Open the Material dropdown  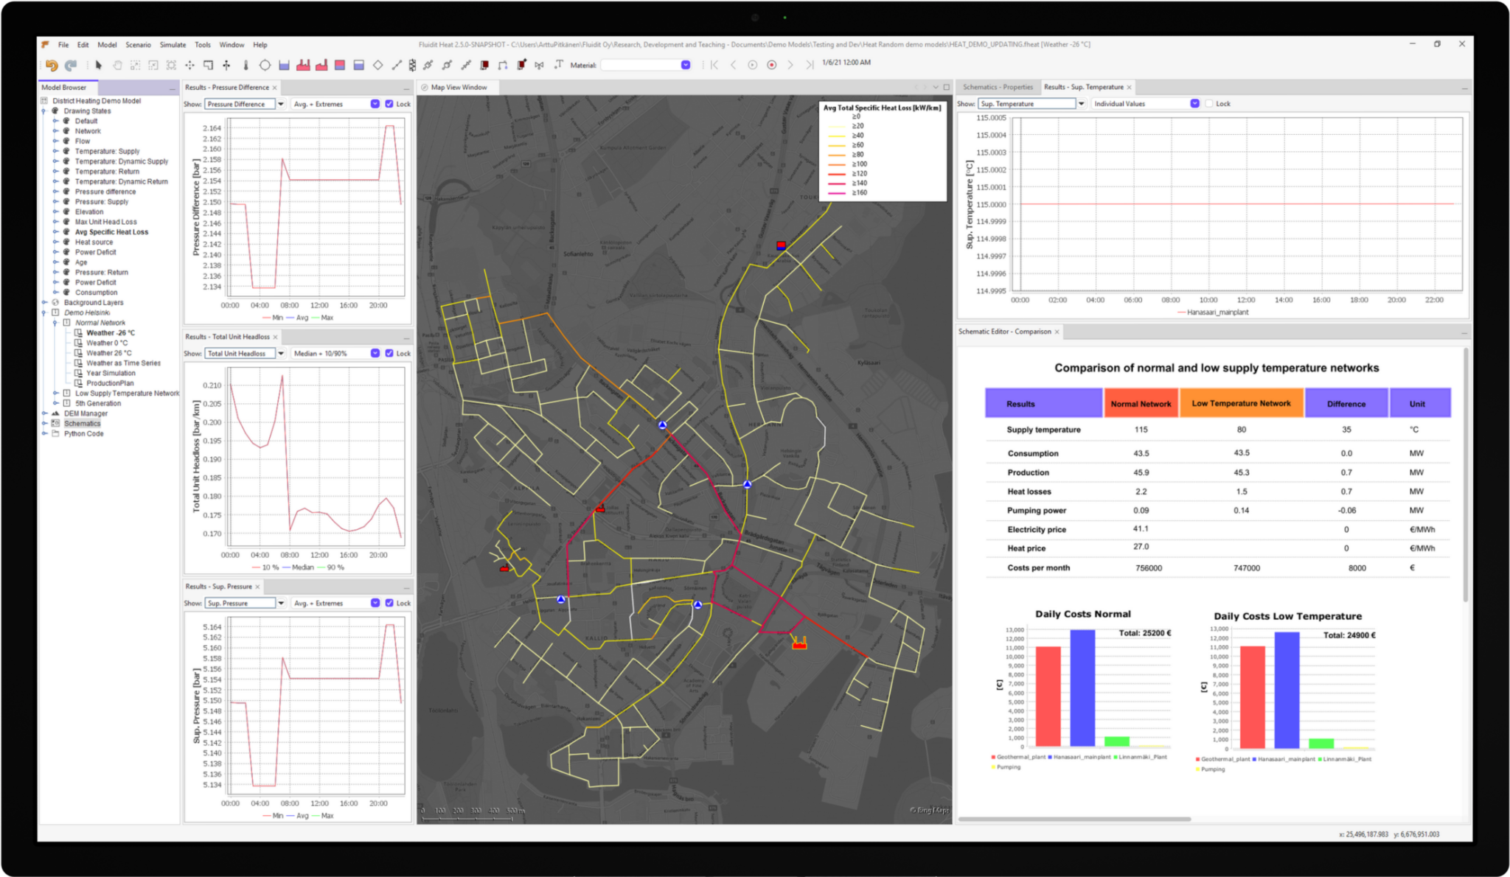685,65
